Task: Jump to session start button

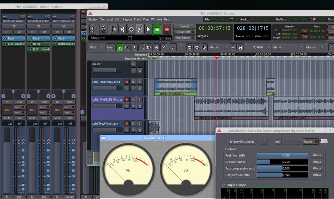Action: click(x=114, y=30)
